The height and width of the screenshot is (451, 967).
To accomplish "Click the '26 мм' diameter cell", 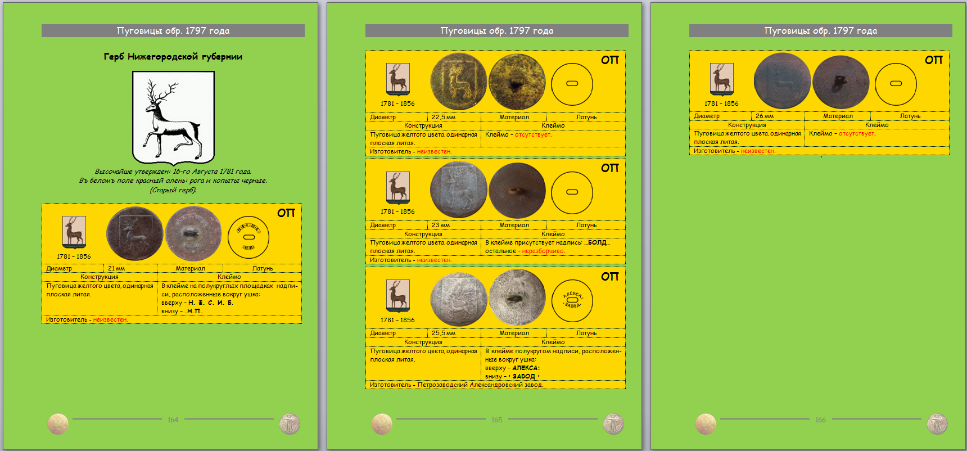I will (x=765, y=116).
